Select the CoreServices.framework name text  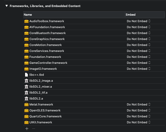(47, 51)
